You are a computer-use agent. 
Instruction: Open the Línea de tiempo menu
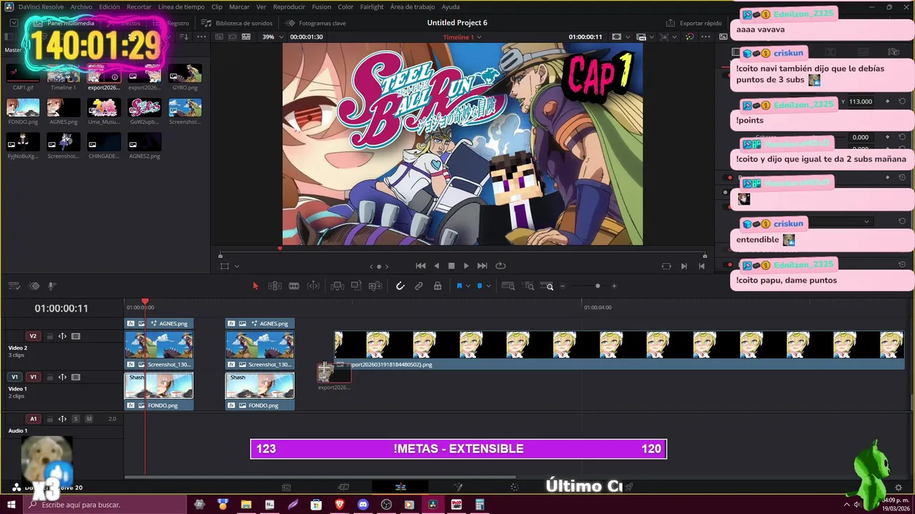click(x=181, y=6)
